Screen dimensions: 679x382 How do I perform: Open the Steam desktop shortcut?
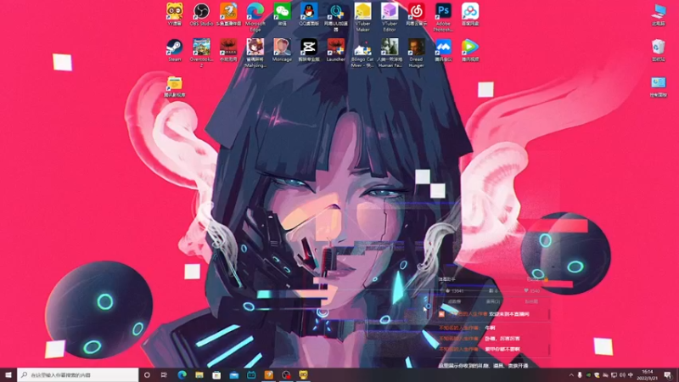[175, 50]
